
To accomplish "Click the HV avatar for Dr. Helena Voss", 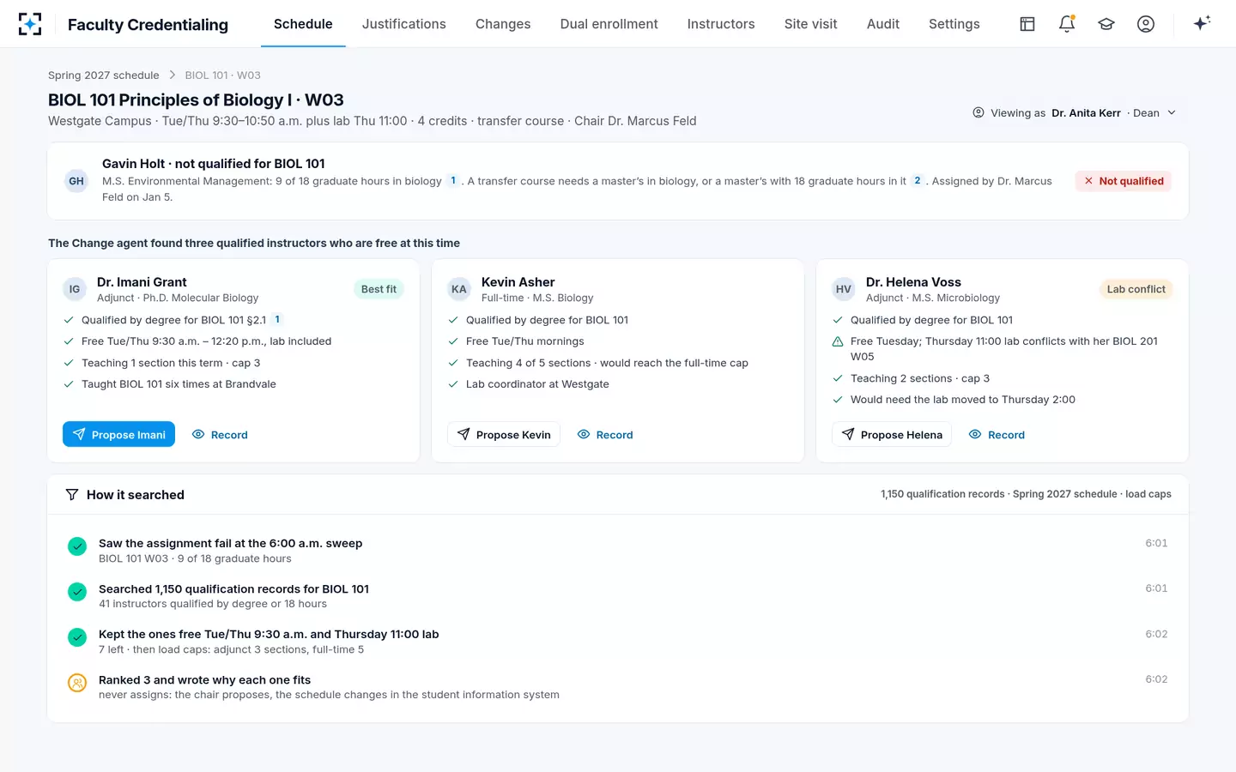I will (844, 289).
